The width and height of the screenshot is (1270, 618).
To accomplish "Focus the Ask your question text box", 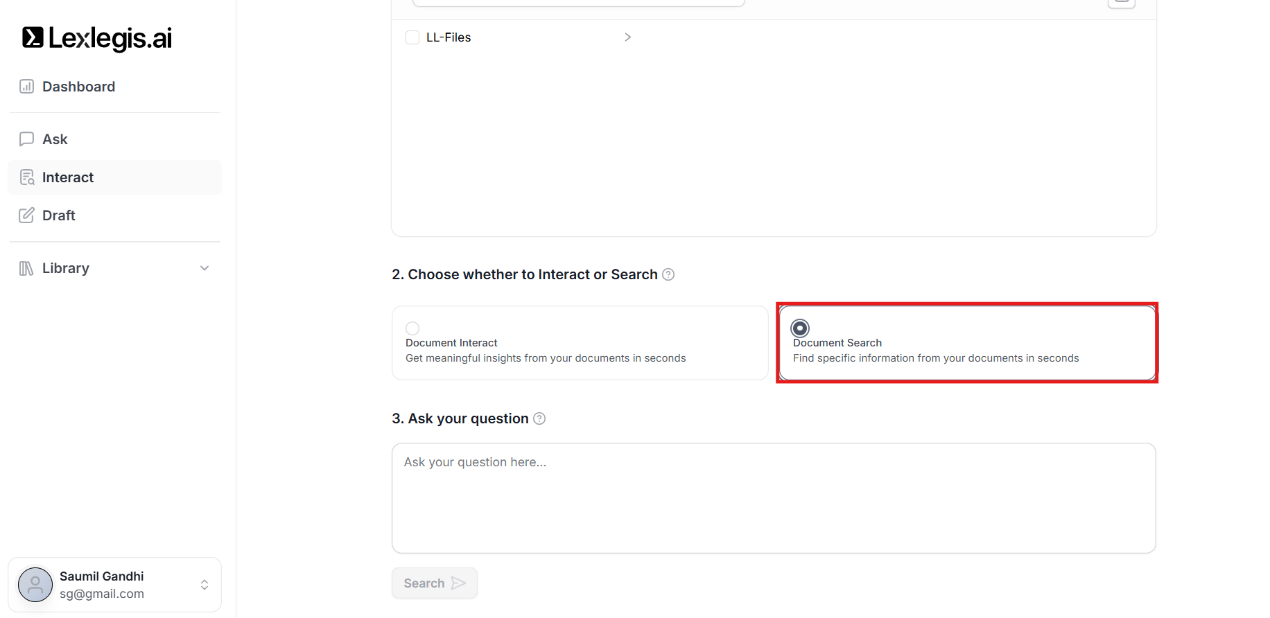I will pos(773,497).
